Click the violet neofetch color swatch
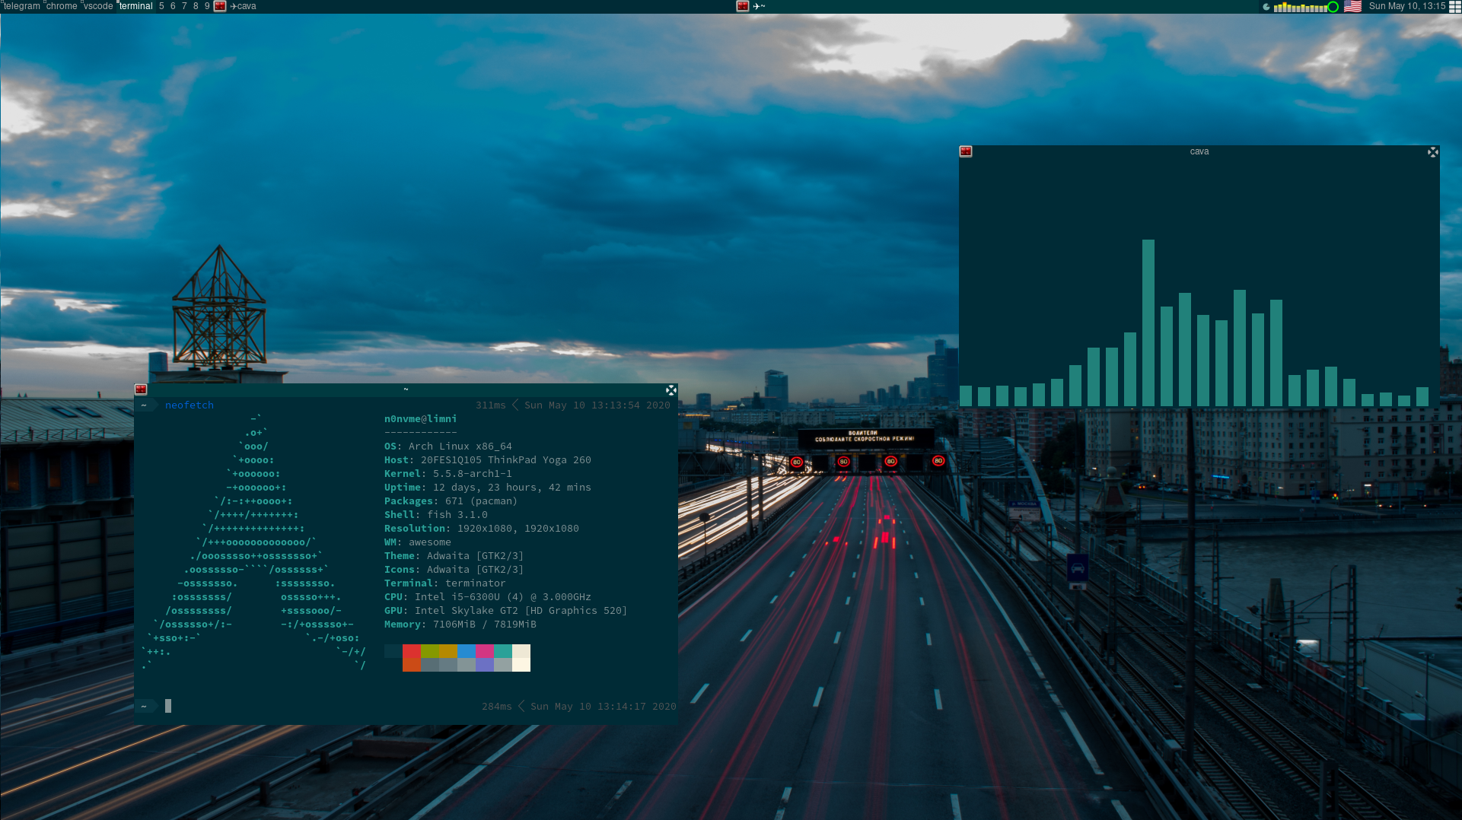The height and width of the screenshot is (820, 1462). point(485,665)
